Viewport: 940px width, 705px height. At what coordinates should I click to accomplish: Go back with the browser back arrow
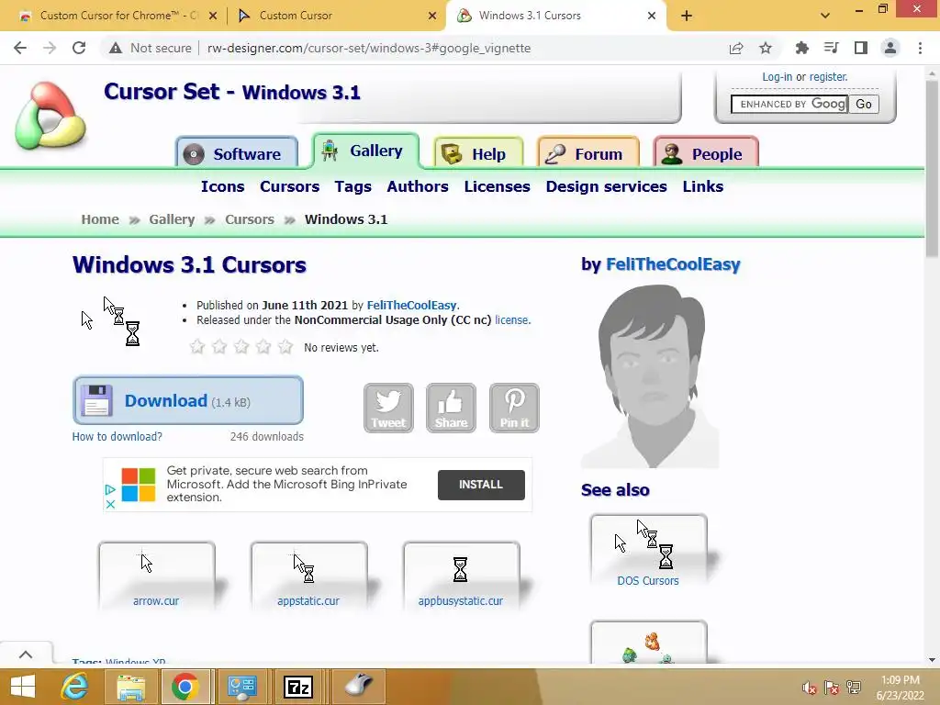20,48
